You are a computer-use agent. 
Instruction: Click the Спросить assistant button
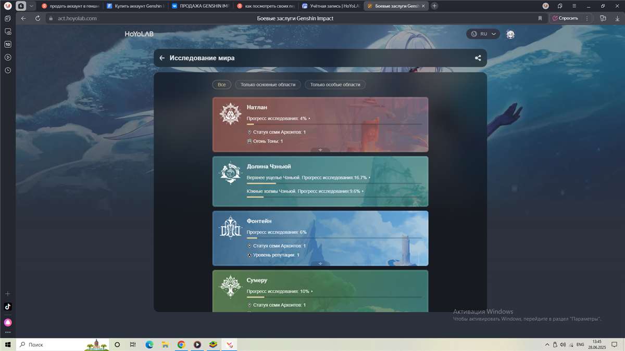pyautogui.click(x=565, y=18)
